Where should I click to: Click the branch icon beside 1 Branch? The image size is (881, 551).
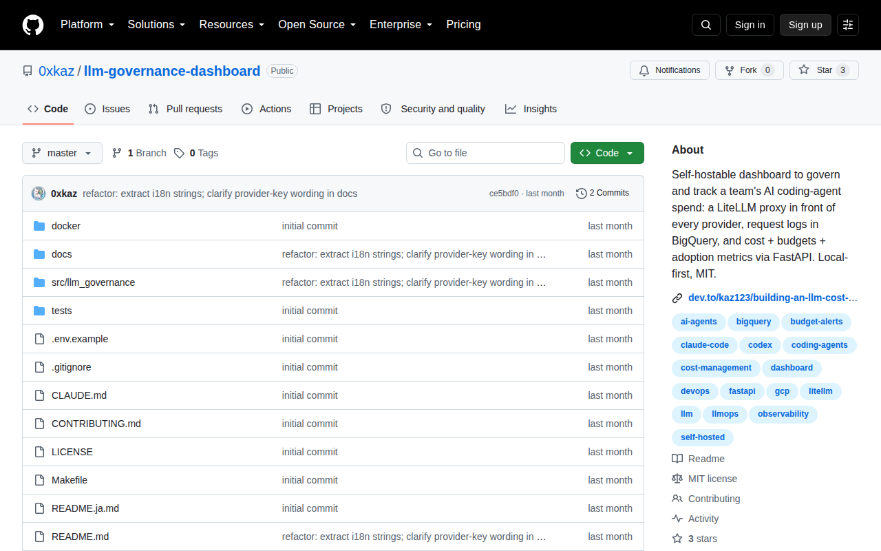point(117,153)
